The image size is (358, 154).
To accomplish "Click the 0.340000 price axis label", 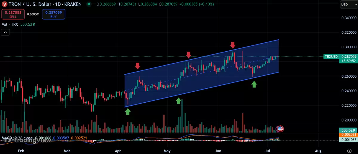I will pyautogui.click(x=349, y=18).
